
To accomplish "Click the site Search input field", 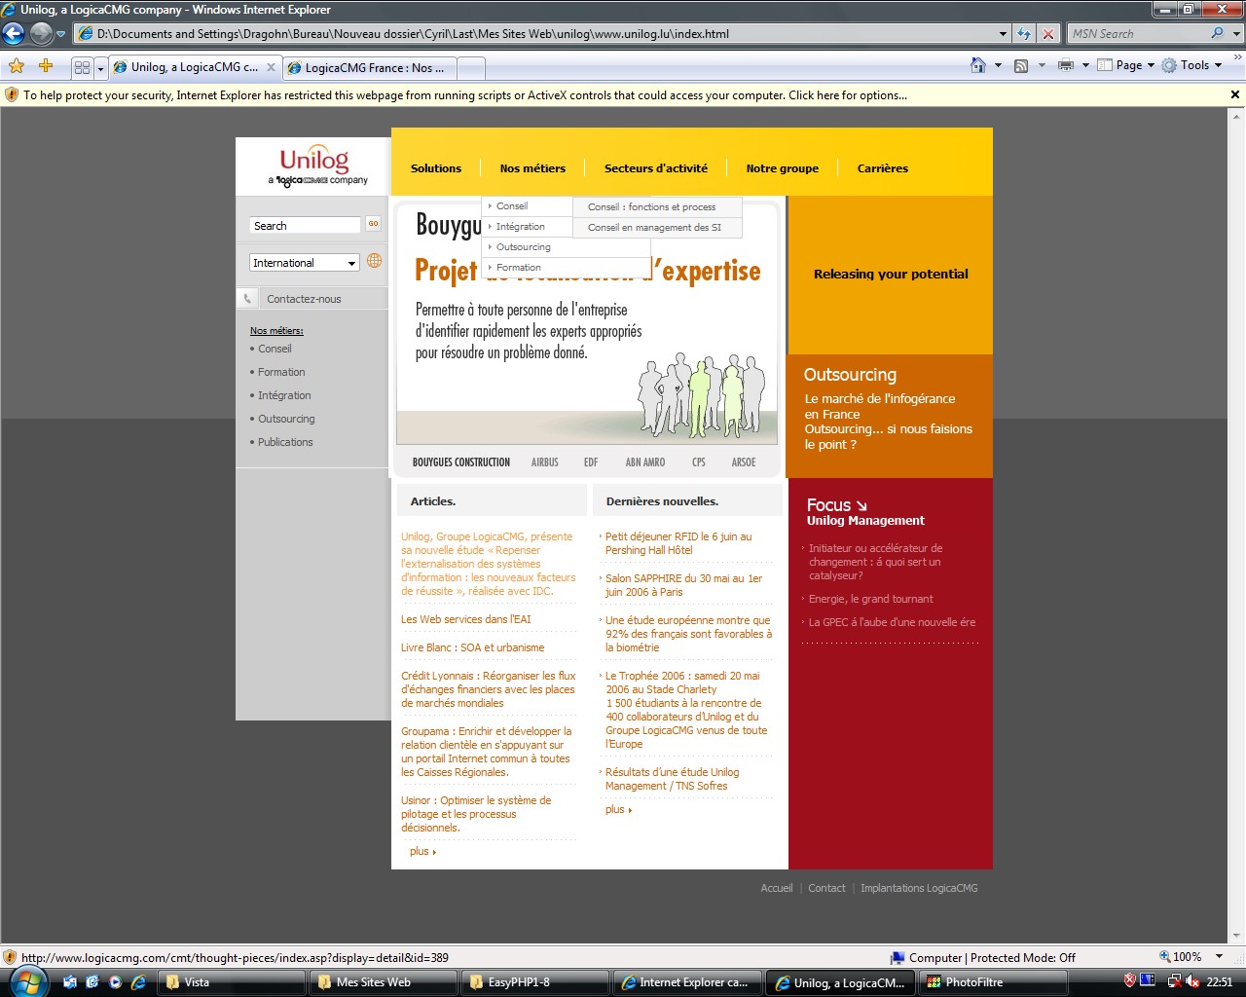I will click(305, 225).
